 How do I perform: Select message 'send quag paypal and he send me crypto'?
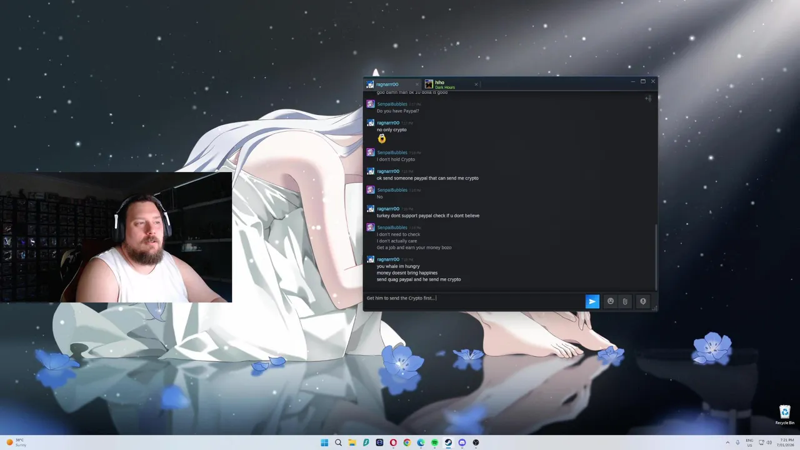[419, 279]
